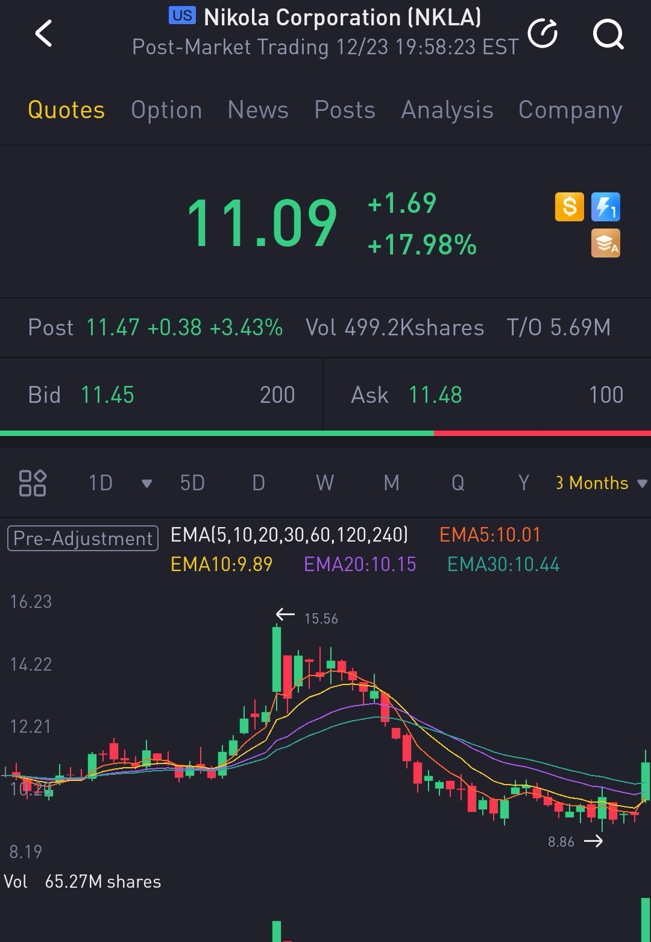Tap the +1.69 price change
Screen dimensions: 651x942
(x=401, y=203)
